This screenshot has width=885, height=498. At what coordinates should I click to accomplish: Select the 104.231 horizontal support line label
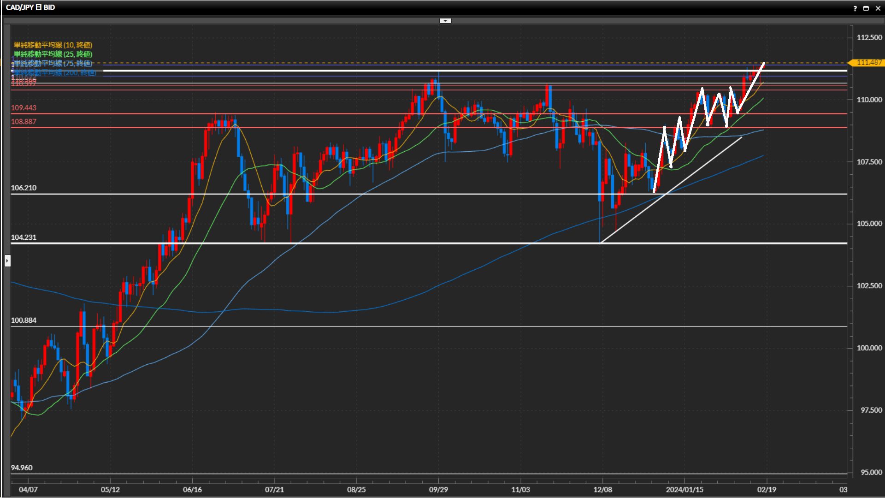click(x=24, y=237)
